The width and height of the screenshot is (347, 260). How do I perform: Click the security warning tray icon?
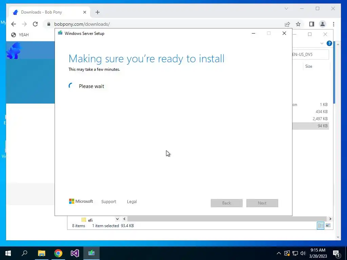click(x=287, y=253)
